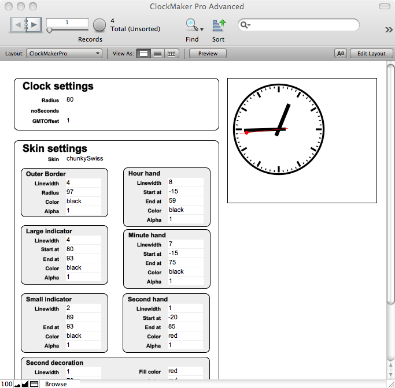The image size is (395, 388).
Task: Go to the previous record in the book
Action: [19, 25]
